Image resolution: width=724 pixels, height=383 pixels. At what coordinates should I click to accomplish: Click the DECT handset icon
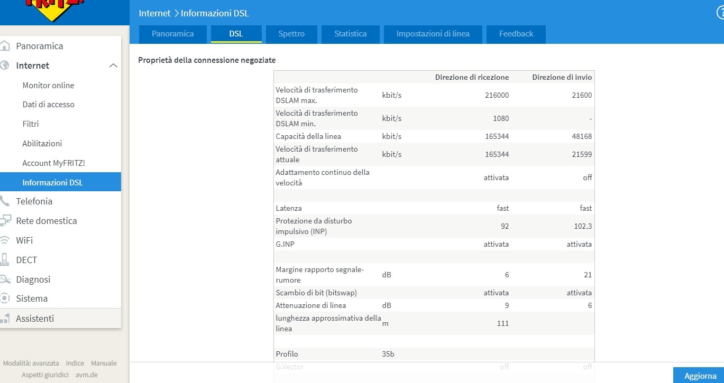point(5,260)
